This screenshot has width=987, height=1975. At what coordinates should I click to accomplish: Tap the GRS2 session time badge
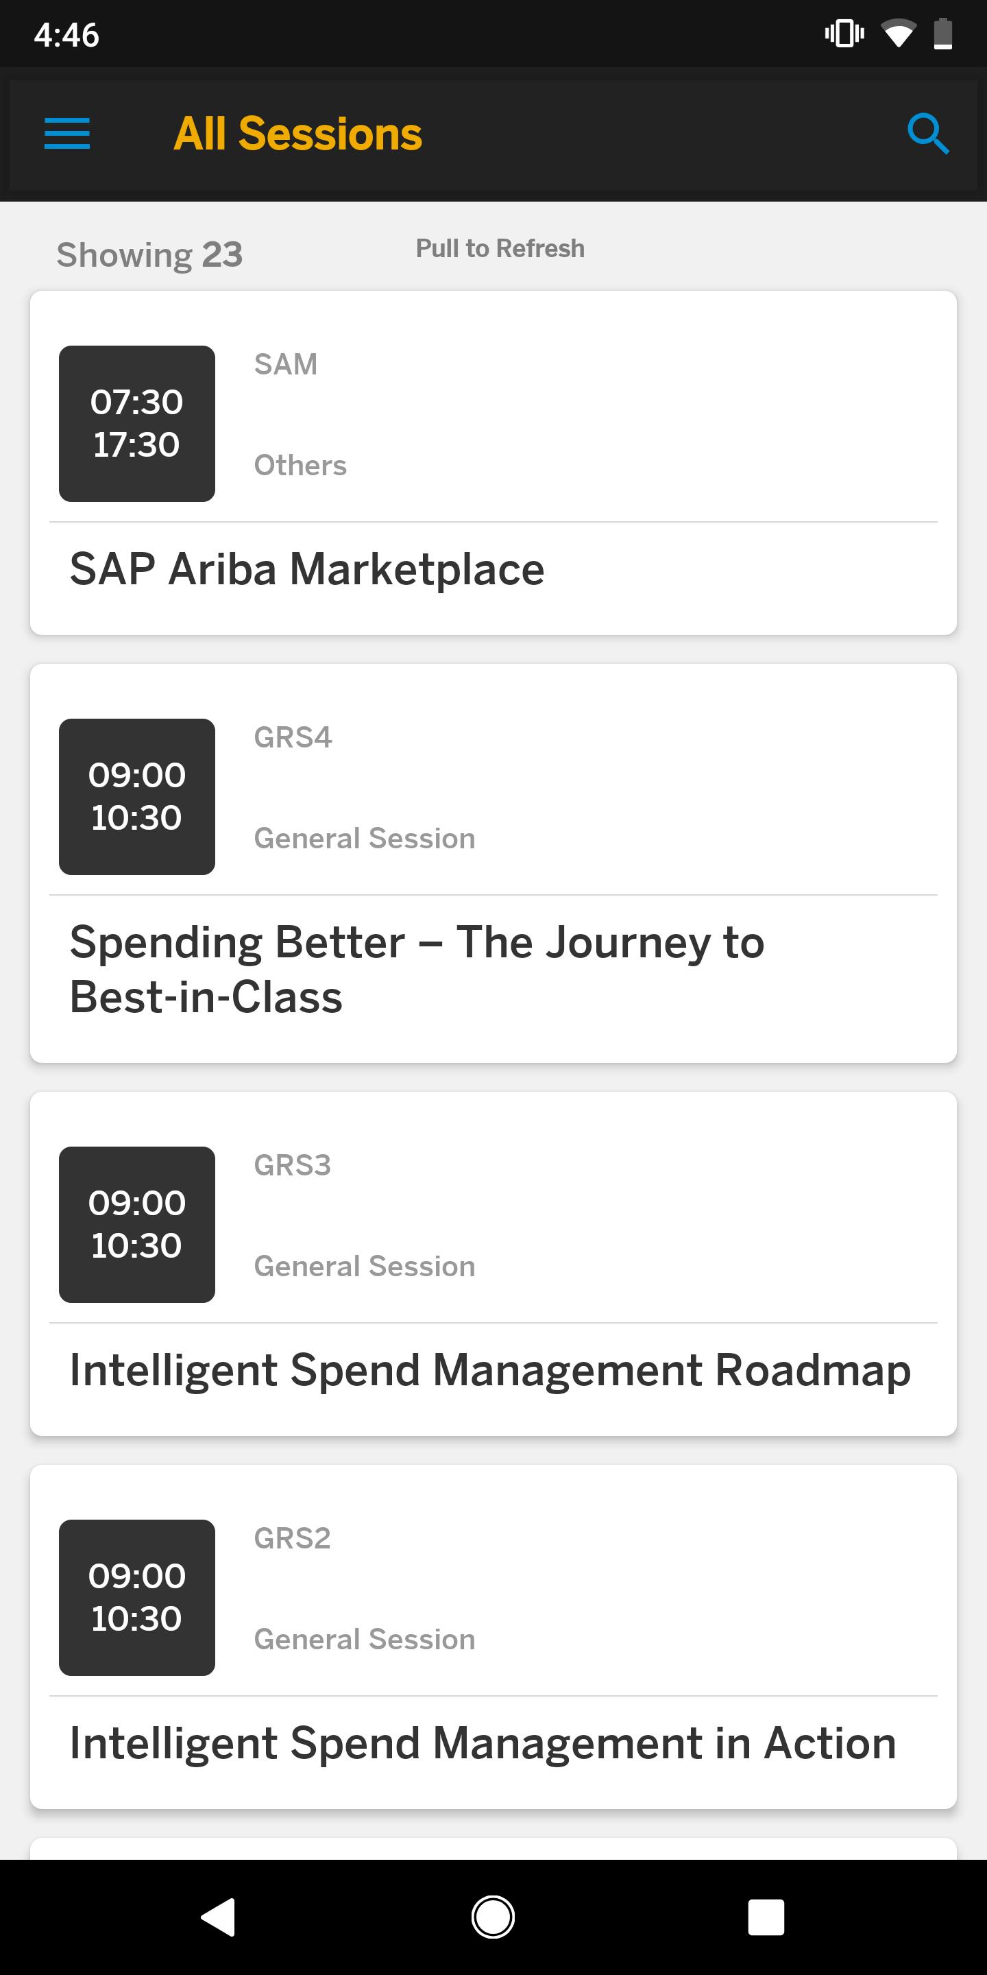pos(137,1598)
